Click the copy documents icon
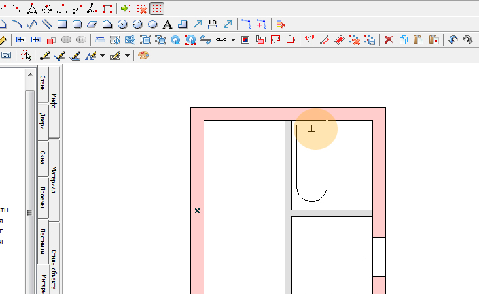The height and width of the screenshot is (294, 479). [x=404, y=40]
